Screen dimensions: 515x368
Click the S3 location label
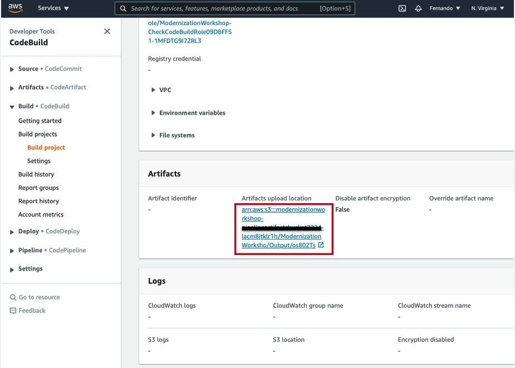point(288,340)
